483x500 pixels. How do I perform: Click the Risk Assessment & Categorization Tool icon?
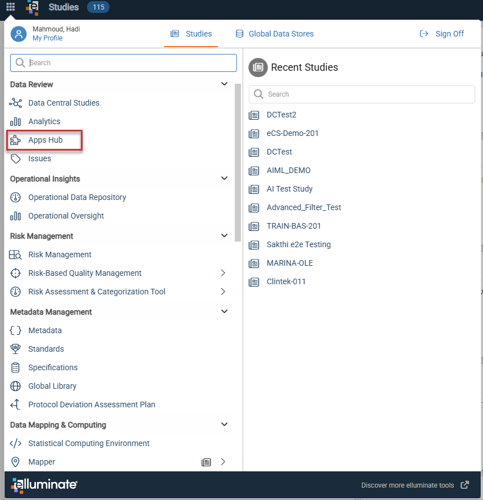(15, 292)
